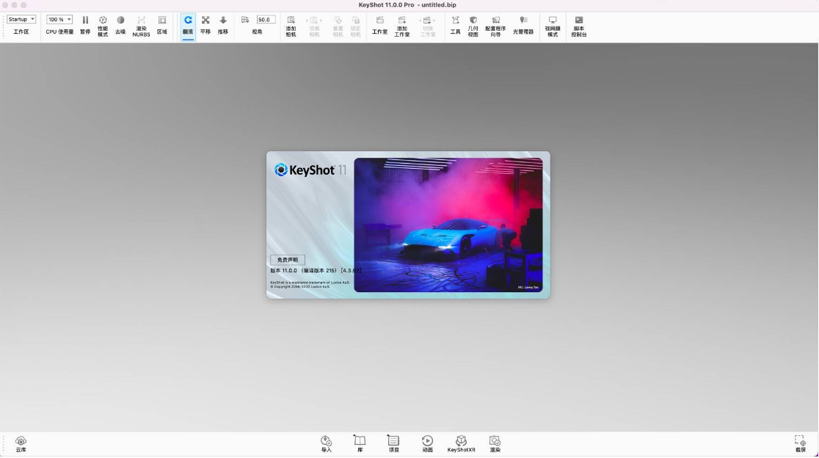
Task: Click the disclaimer (免责声明) button
Action: pos(287,260)
